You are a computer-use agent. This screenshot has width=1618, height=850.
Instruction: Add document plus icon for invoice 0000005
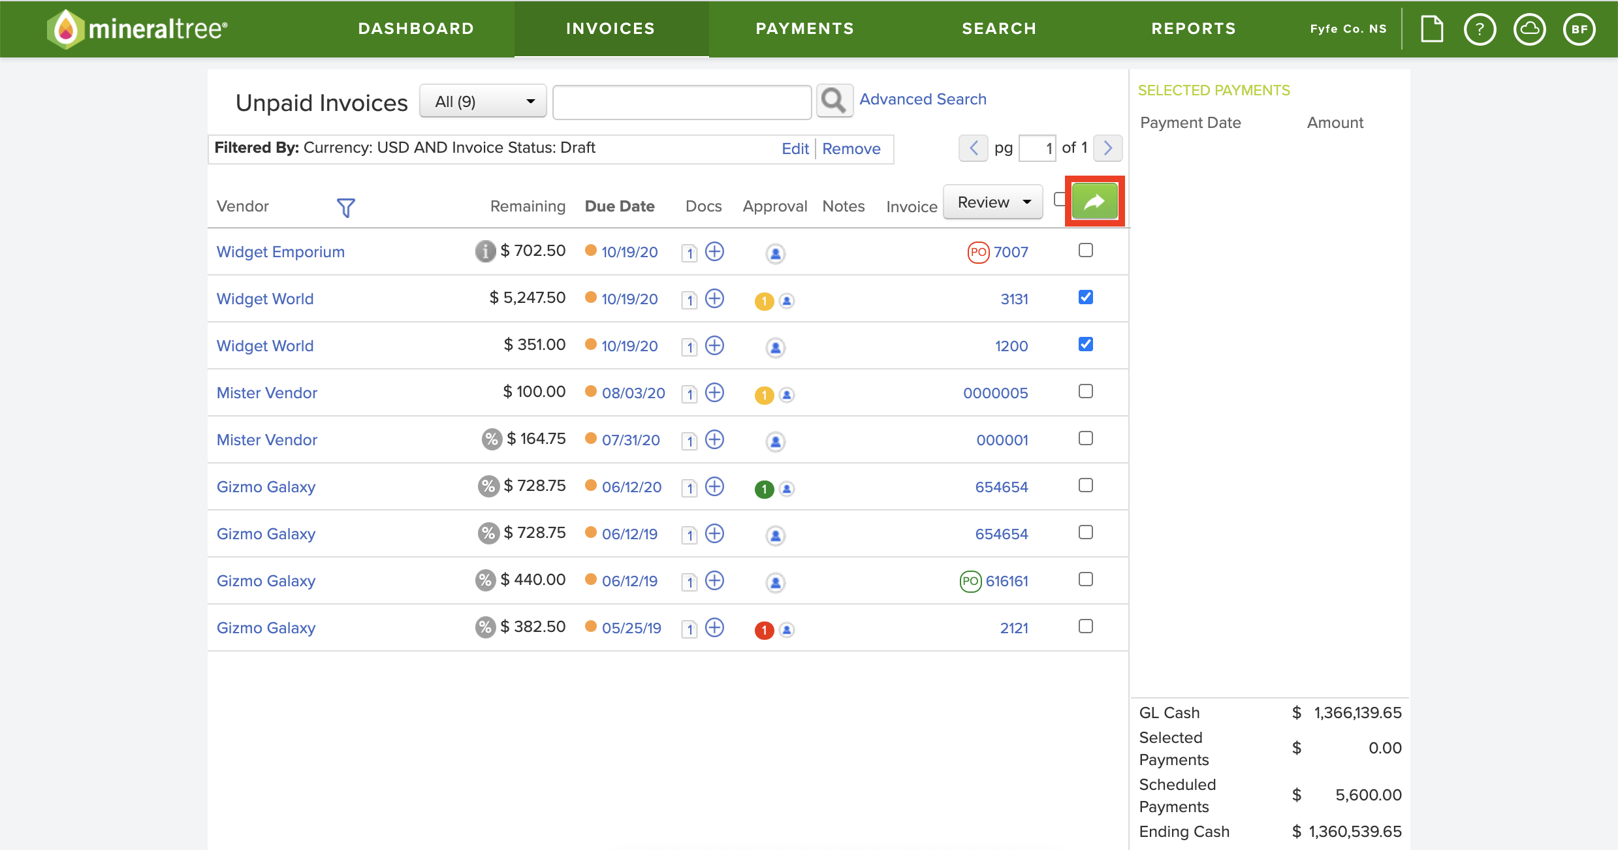pos(715,392)
